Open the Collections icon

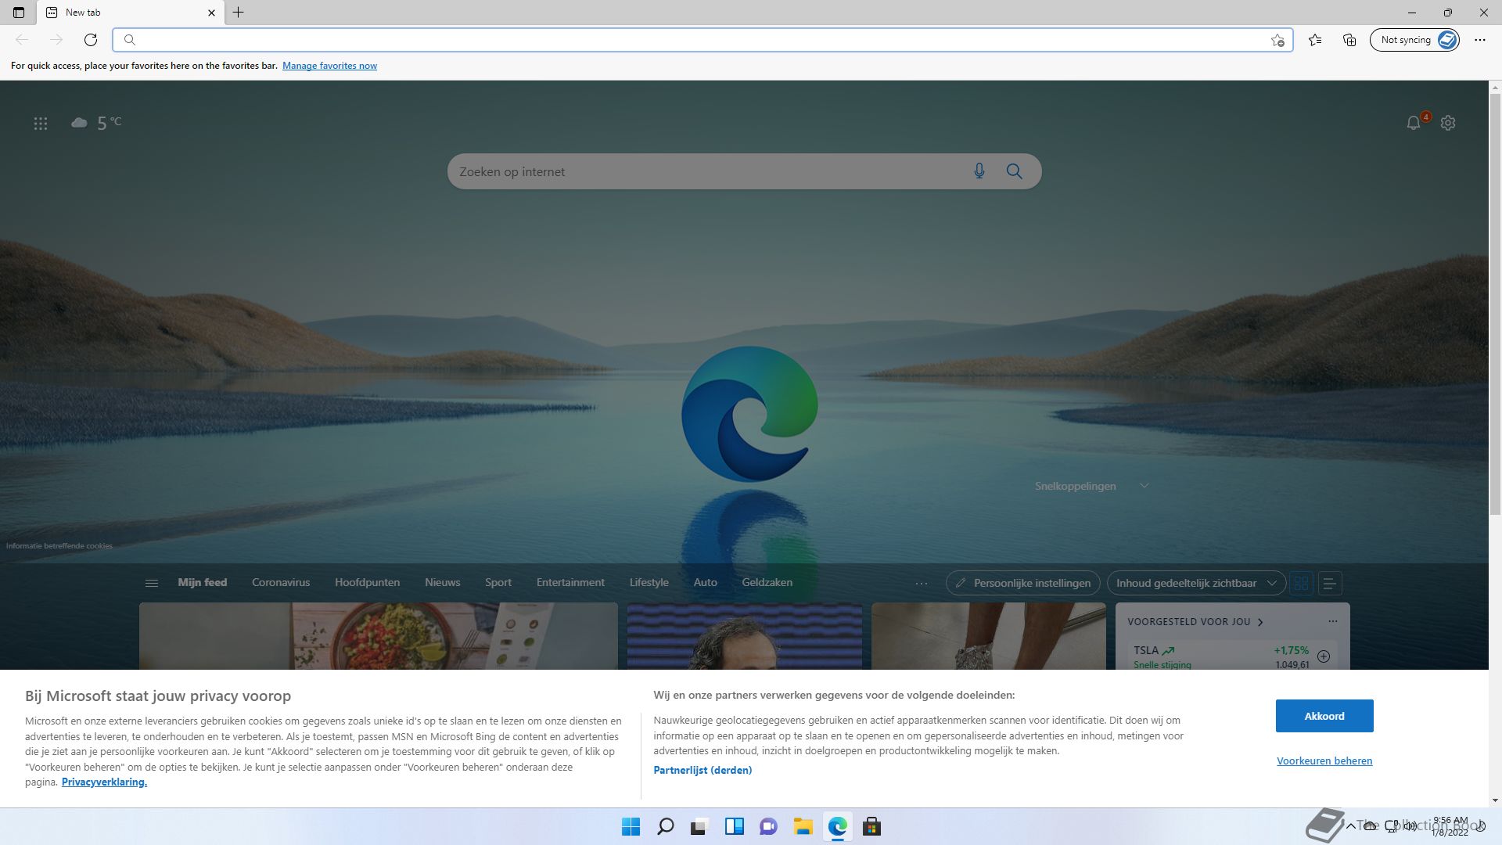point(1349,40)
